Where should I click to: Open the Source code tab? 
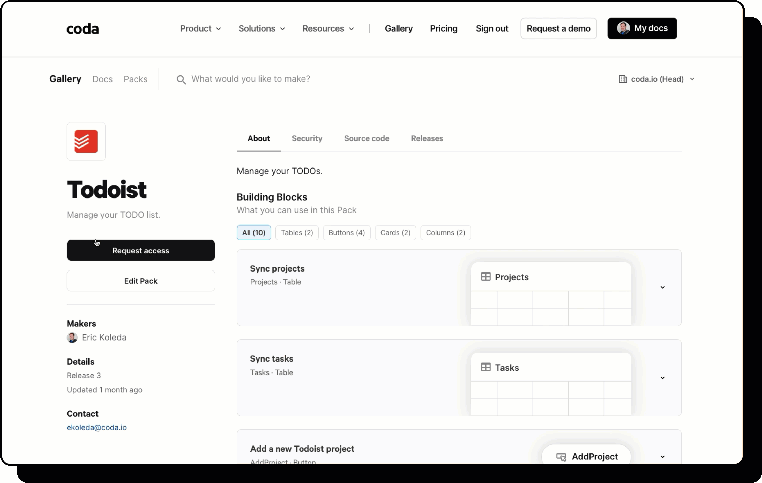(x=367, y=138)
